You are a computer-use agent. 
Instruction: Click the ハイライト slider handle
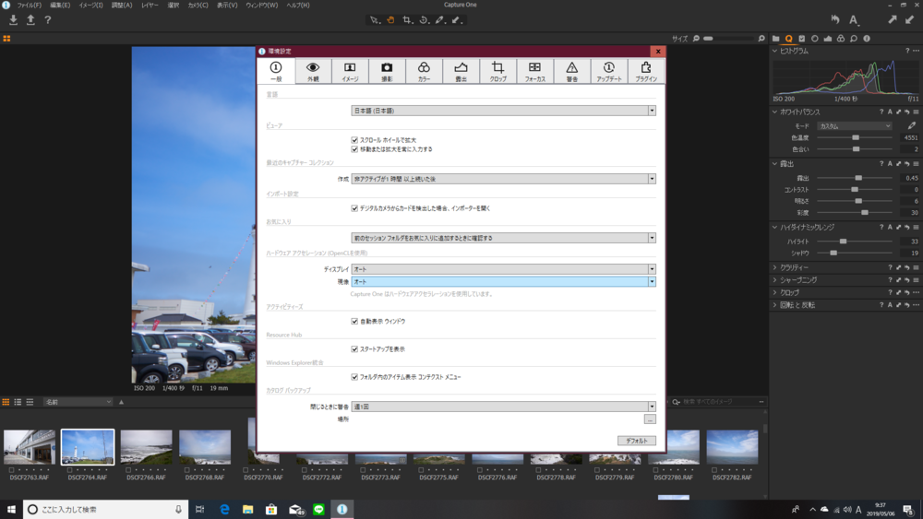pos(843,242)
